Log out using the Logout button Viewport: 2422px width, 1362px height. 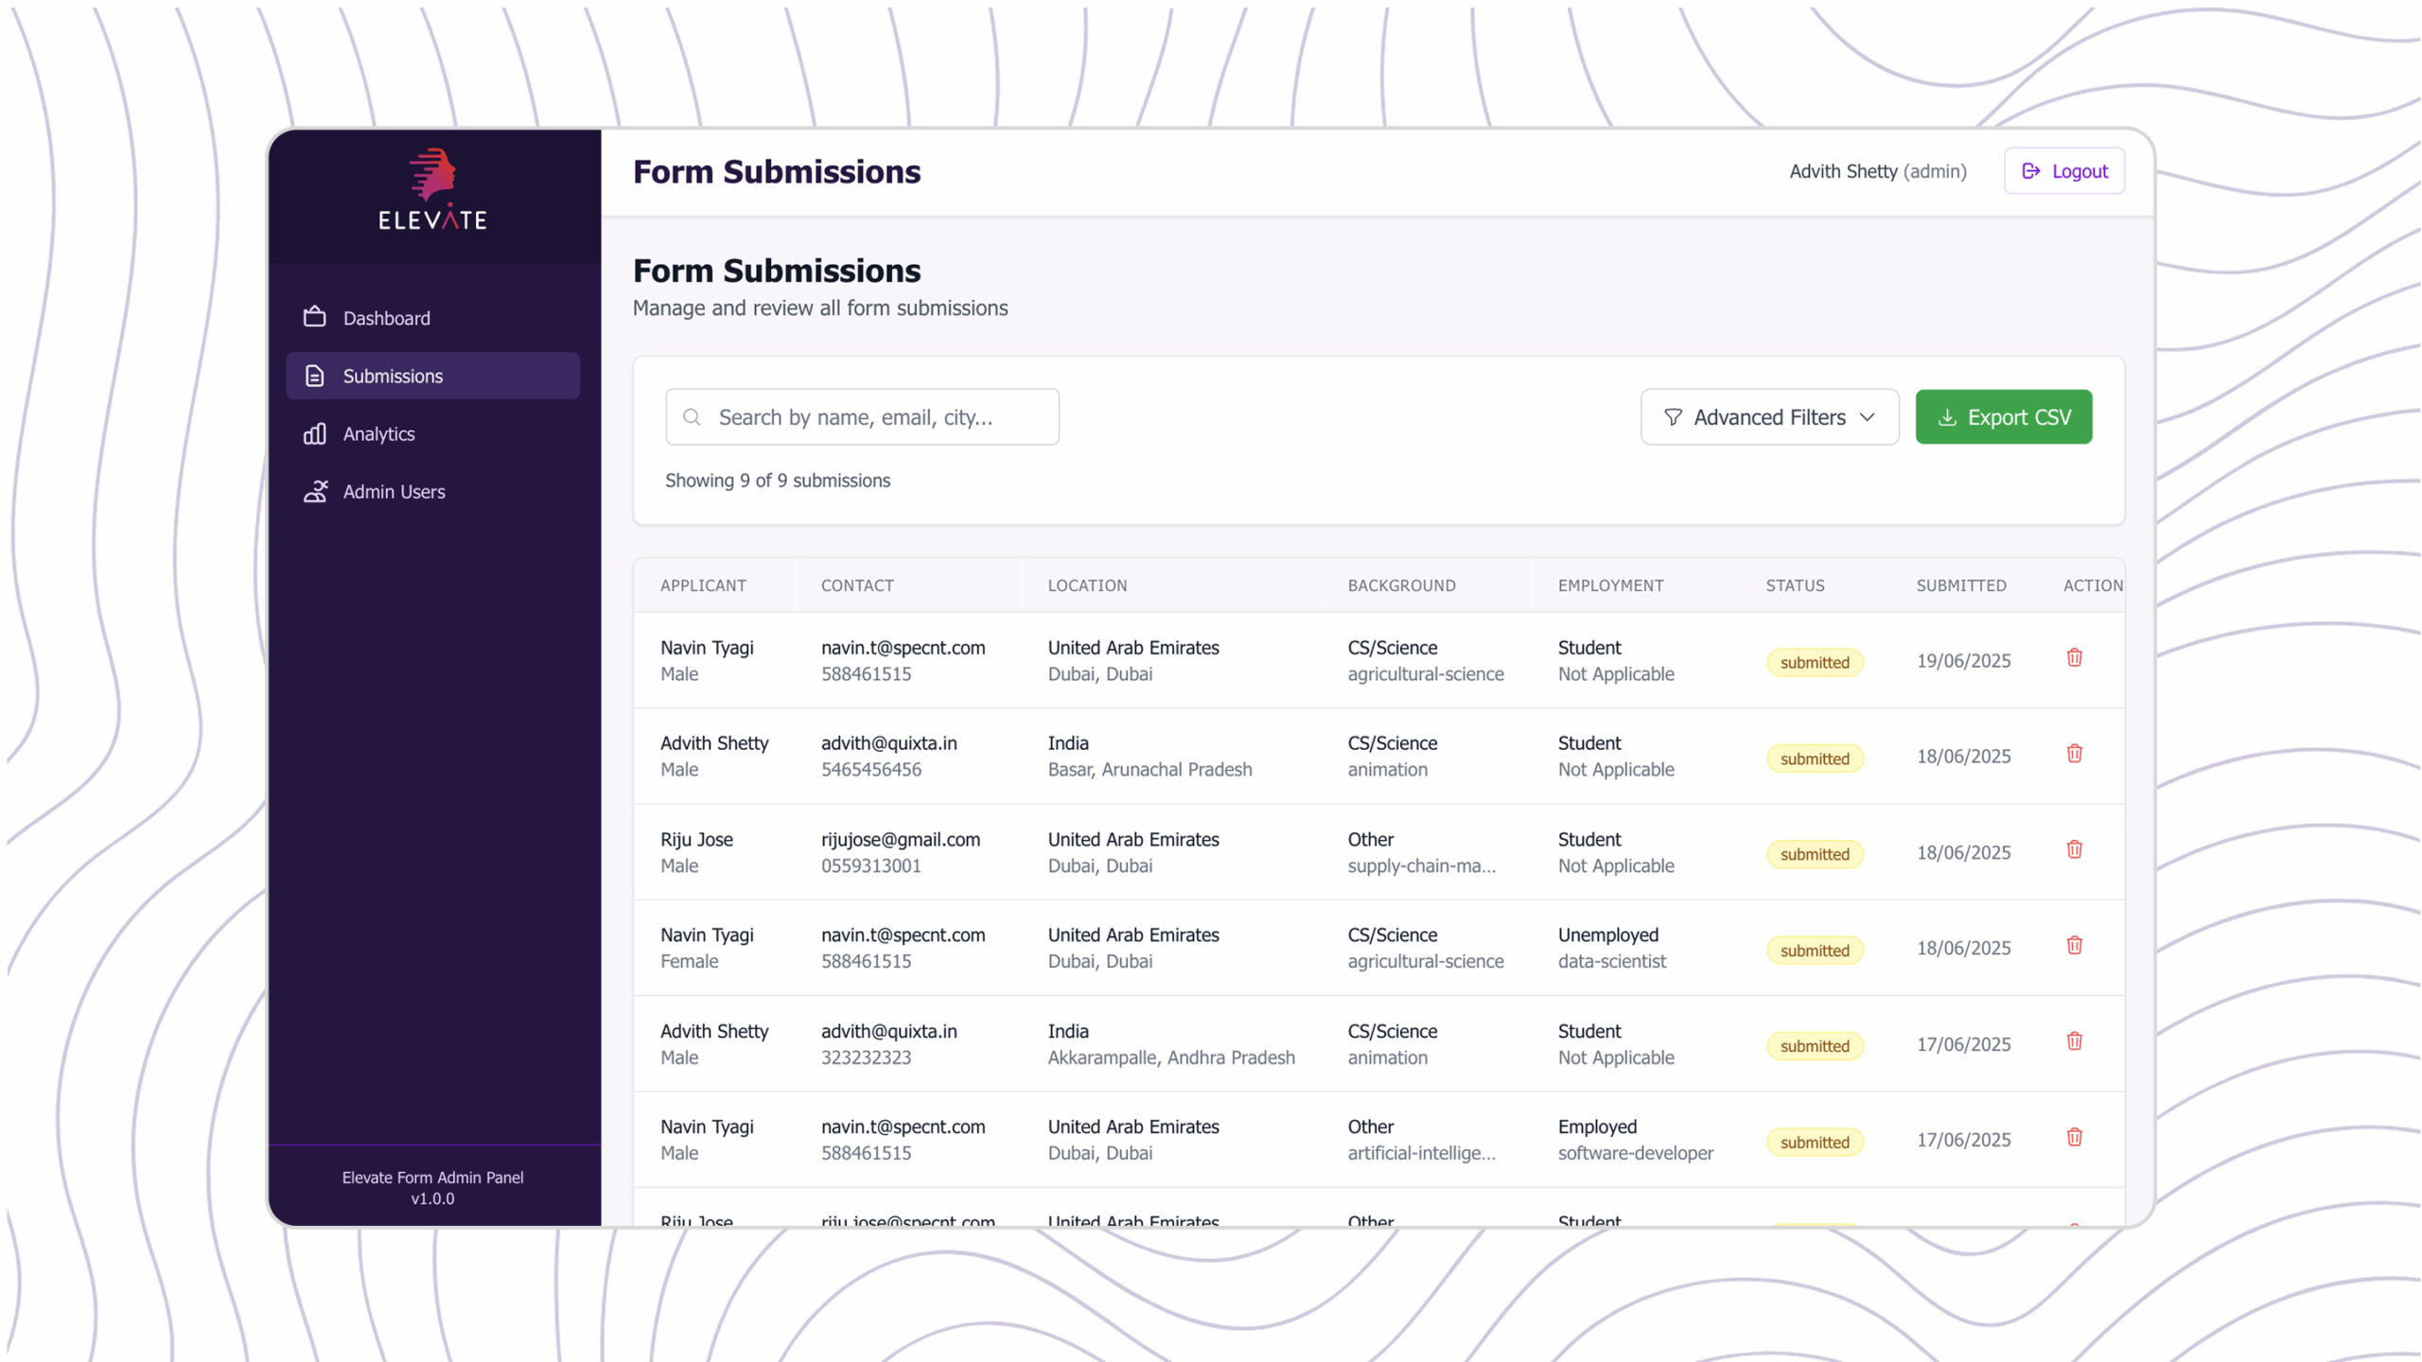[x=2063, y=171]
